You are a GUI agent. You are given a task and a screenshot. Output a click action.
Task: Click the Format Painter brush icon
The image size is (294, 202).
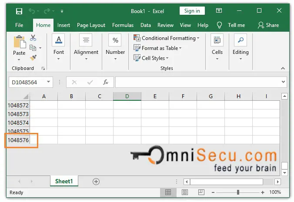tap(33, 58)
